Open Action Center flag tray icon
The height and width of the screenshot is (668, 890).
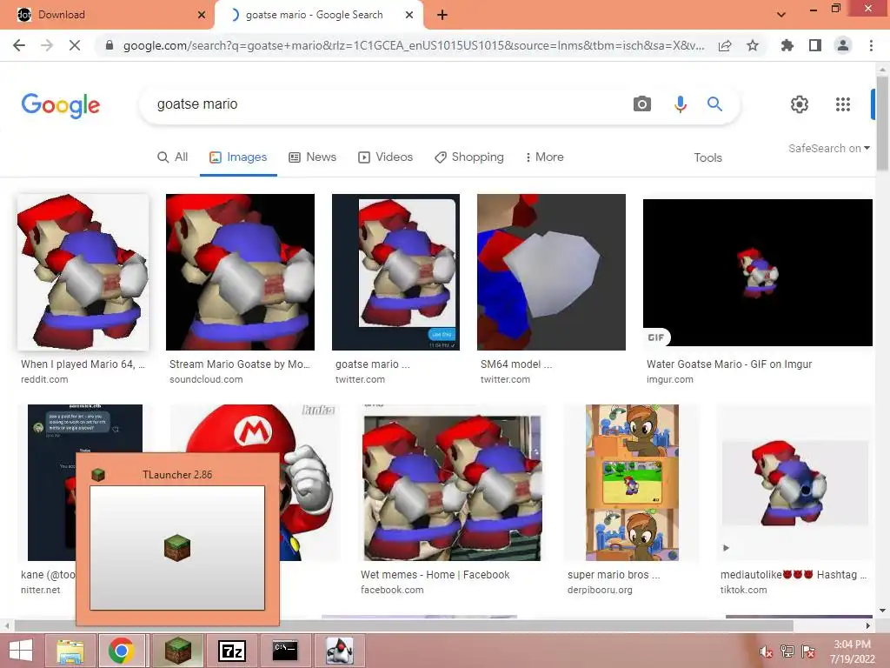808,651
